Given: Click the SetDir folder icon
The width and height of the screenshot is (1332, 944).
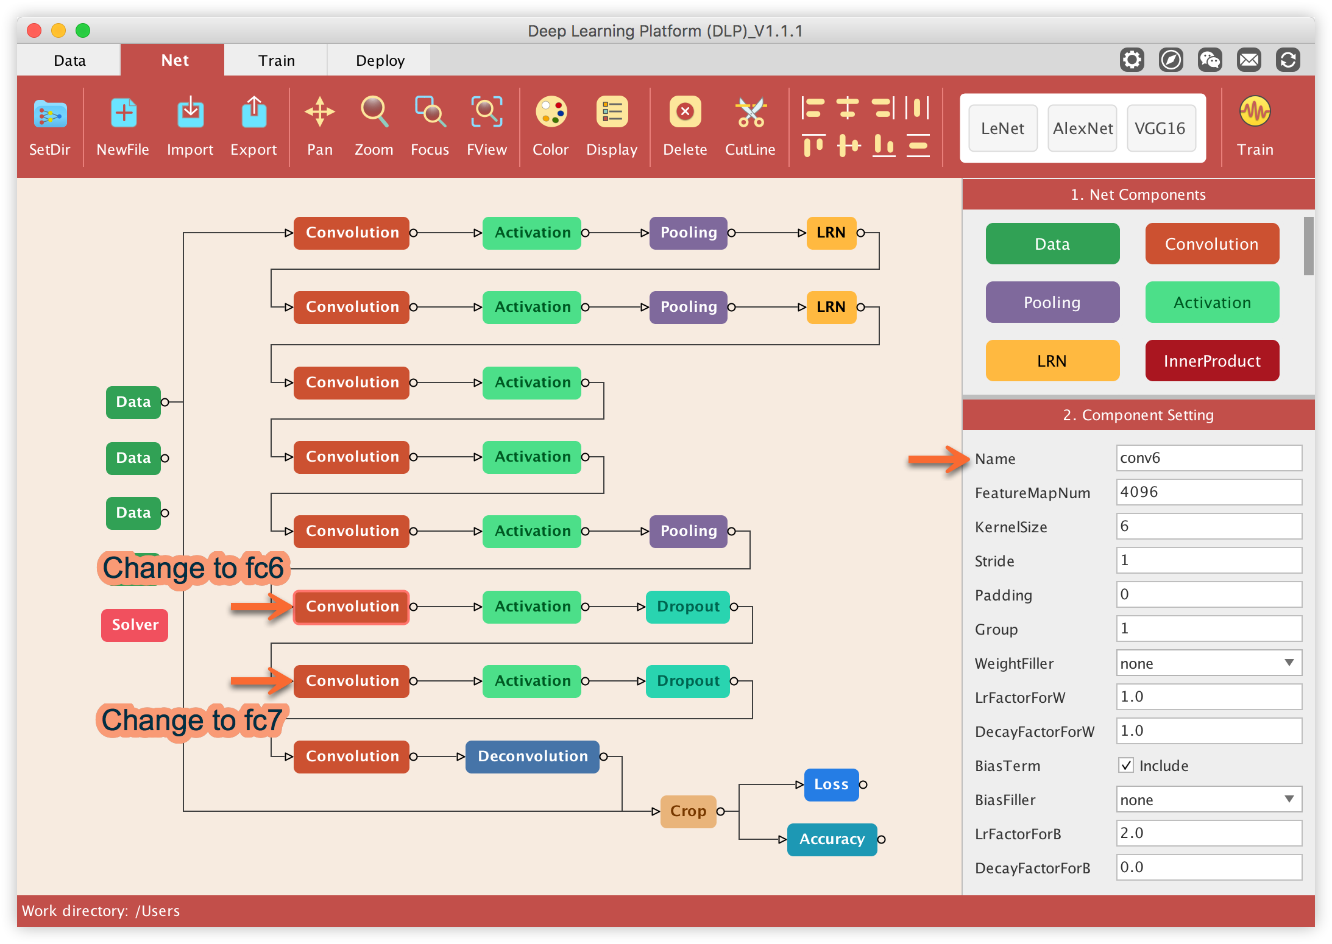Looking at the screenshot, I should [50, 114].
